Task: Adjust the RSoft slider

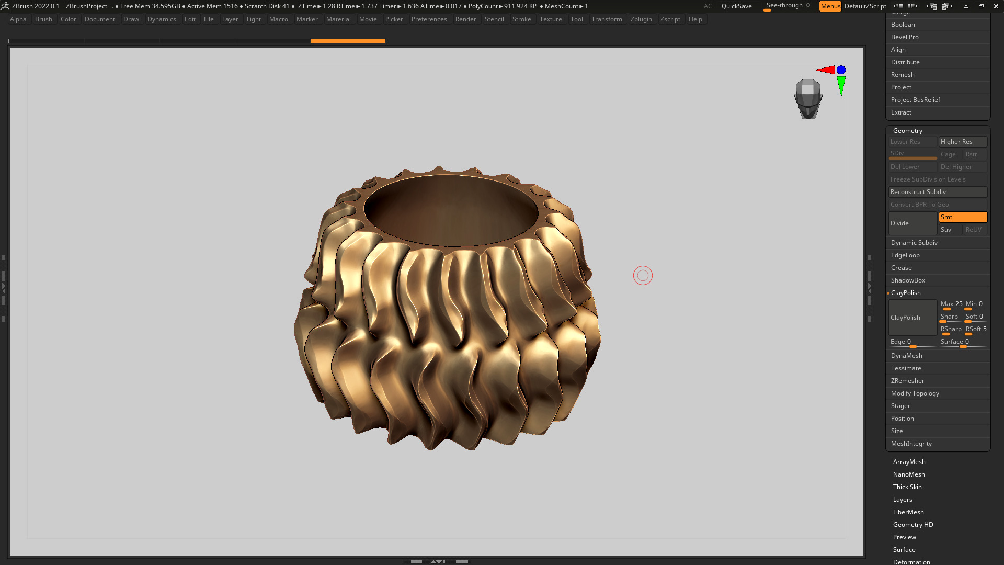Action: (976, 330)
